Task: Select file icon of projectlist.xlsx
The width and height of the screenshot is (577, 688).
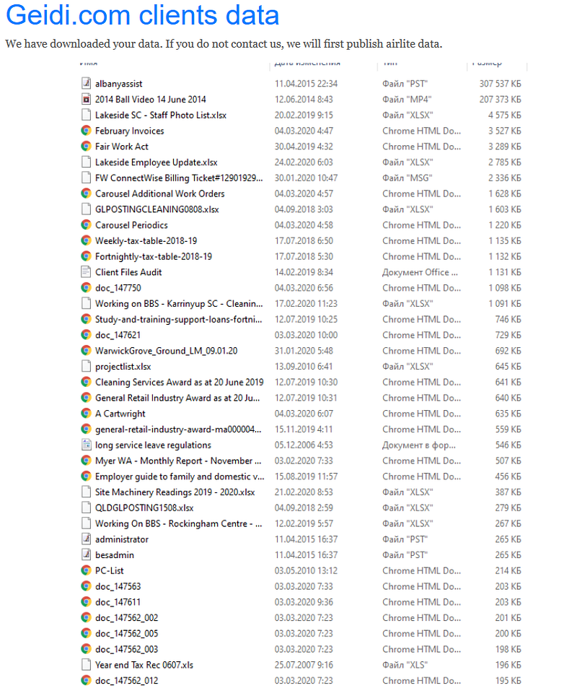Action: tap(87, 366)
